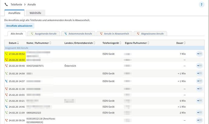Select number 08002002323
Image resolution: width=209 pixels, height=124 pixels.
34,113
